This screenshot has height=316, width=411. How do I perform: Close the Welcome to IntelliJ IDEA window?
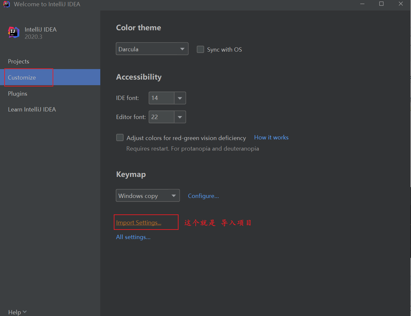pyautogui.click(x=401, y=4)
